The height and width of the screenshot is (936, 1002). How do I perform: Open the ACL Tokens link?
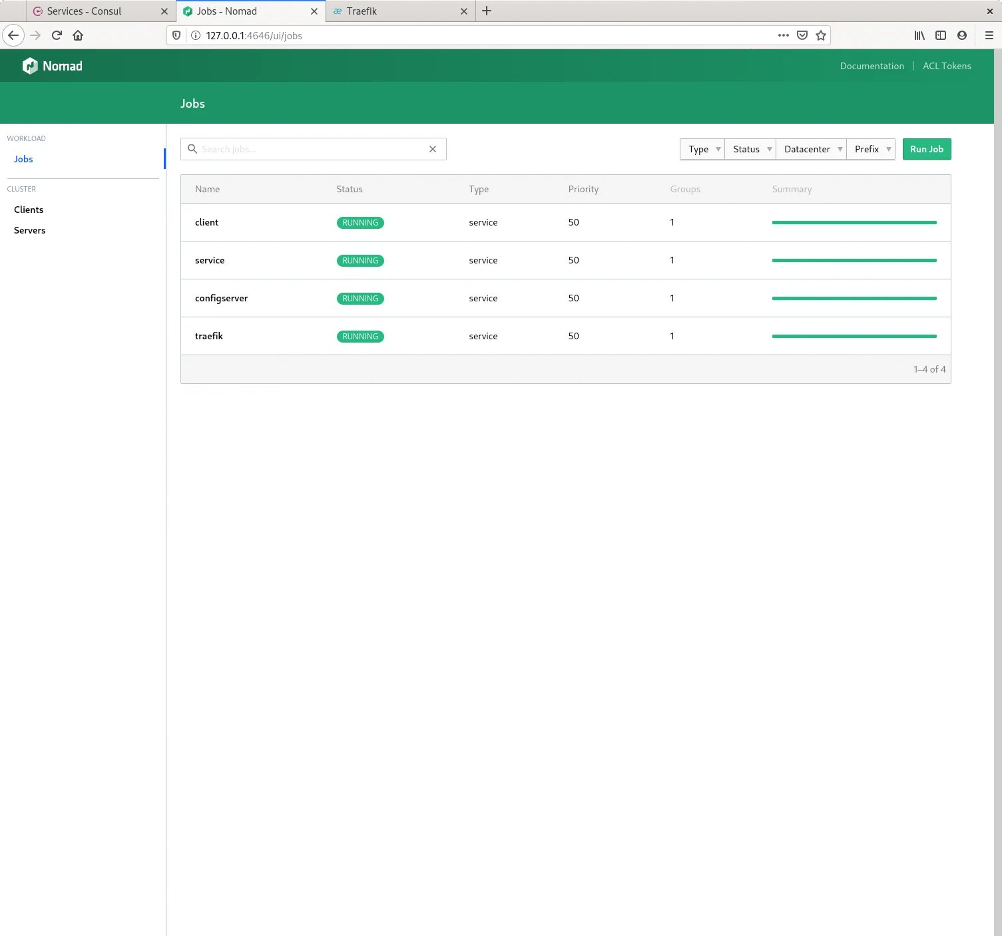(947, 66)
